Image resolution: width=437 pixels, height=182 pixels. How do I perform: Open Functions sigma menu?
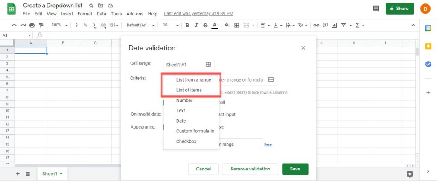(358, 25)
